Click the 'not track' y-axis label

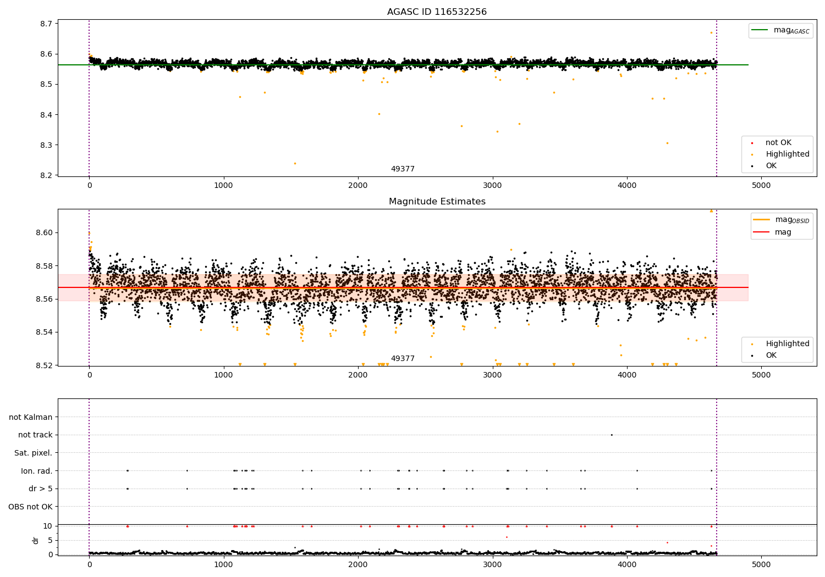pos(35,435)
